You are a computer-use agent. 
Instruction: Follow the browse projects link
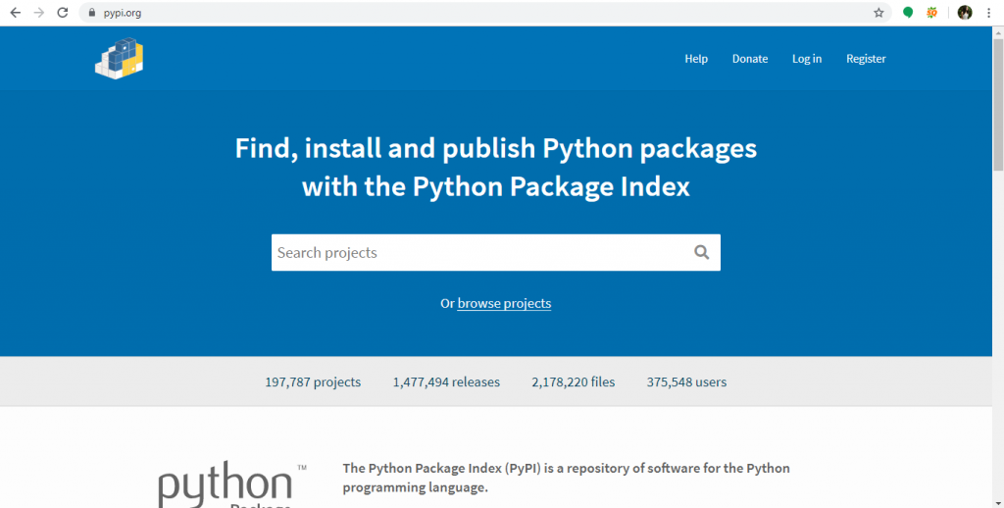coord(504,303)
